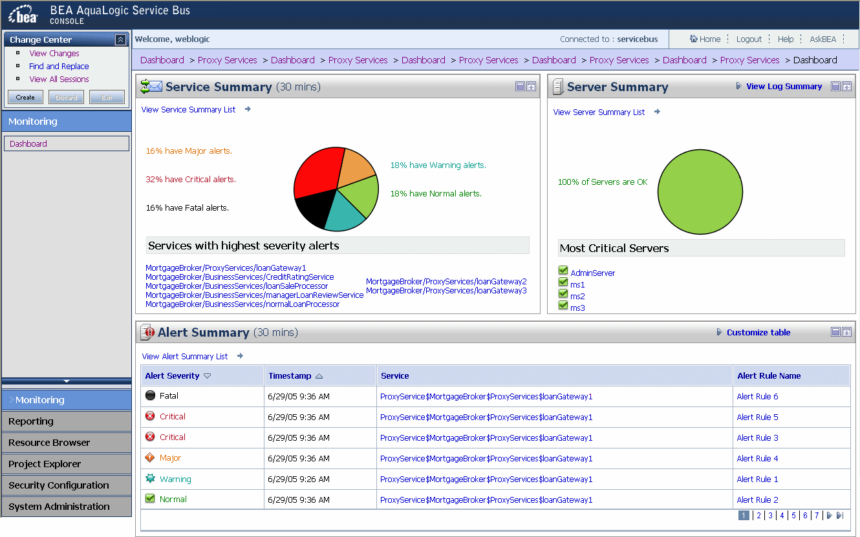This screenshot has height=537, width=860.
Task: Click the Create session button
Action: tap(25, 98)
